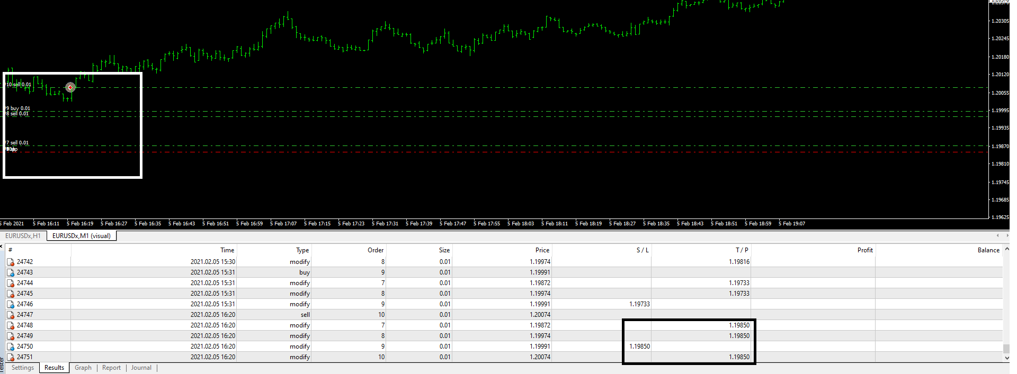Image resolution: width=1017 pixels, height=374 pixels.
Task: Open the Journal tab in the tester
Action: [x=141, y=368]
